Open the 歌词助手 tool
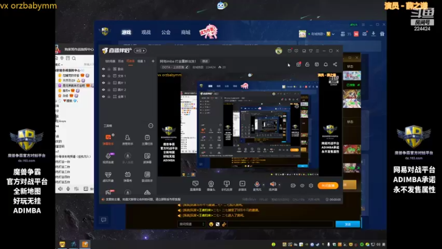This screenshot has height=249, width=442. tap(147, 177)
